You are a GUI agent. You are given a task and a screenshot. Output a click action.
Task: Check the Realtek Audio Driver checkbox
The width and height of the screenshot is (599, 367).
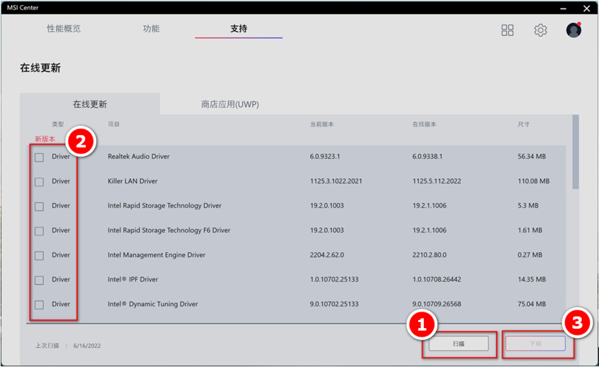39,157
